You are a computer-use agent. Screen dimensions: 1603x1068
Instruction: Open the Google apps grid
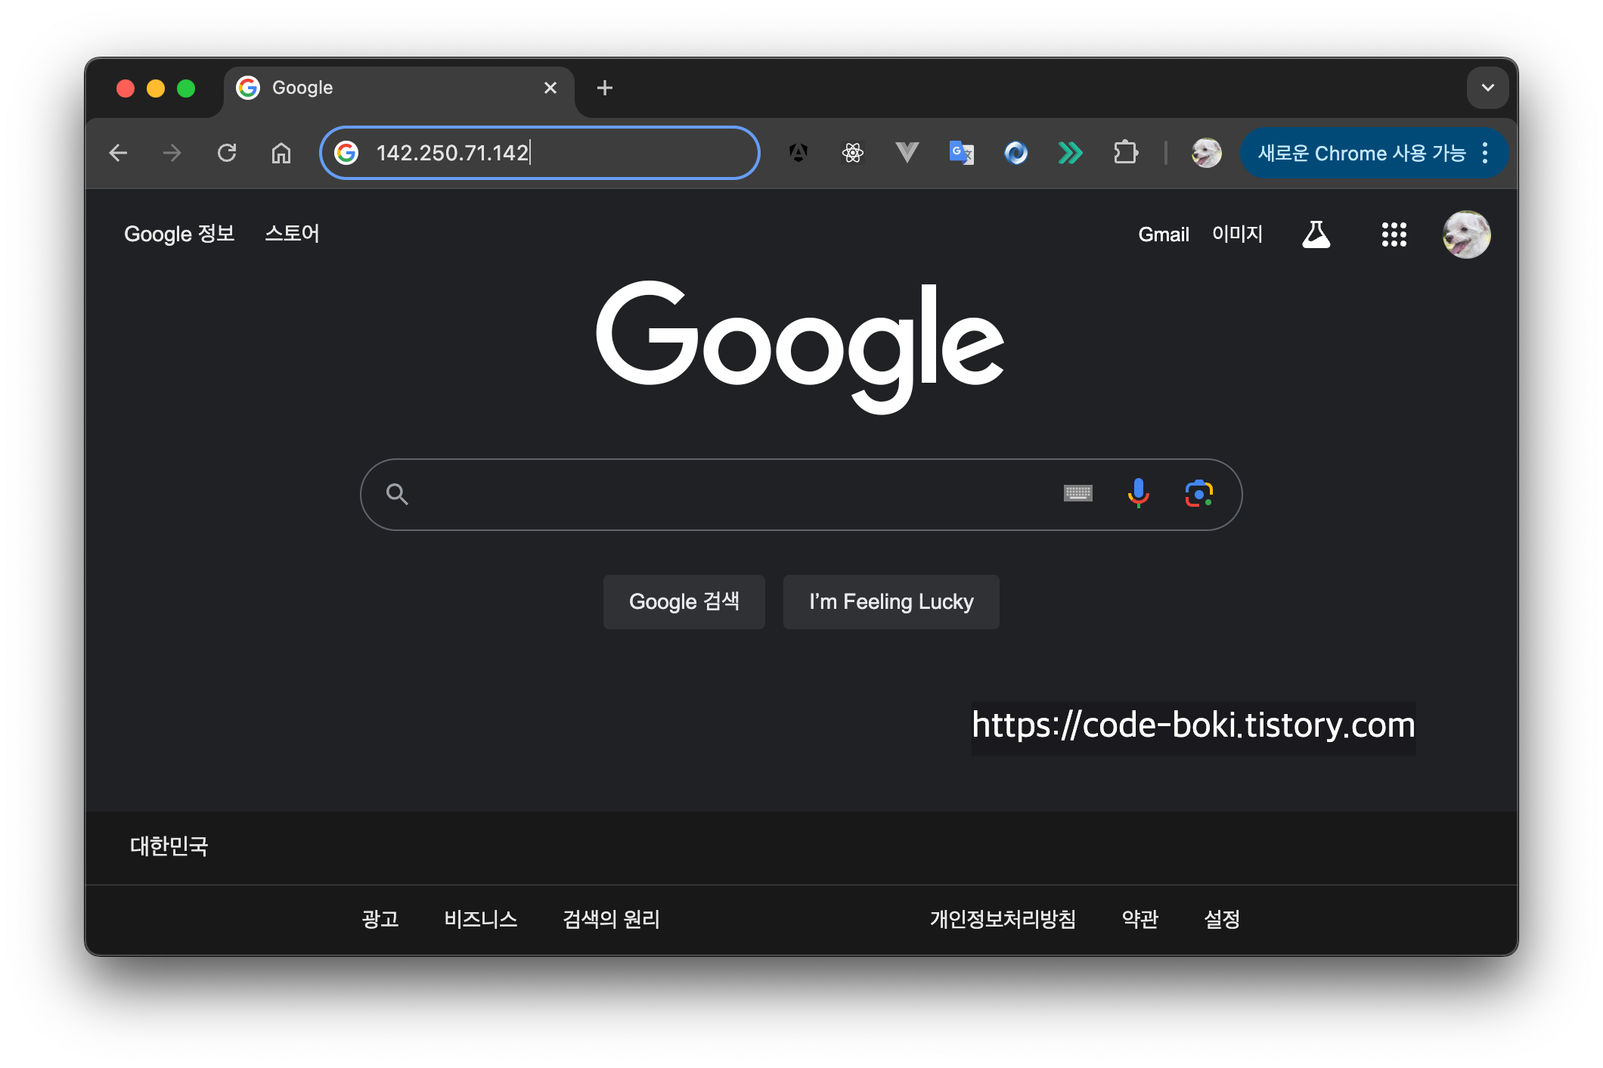(1394, 234)
